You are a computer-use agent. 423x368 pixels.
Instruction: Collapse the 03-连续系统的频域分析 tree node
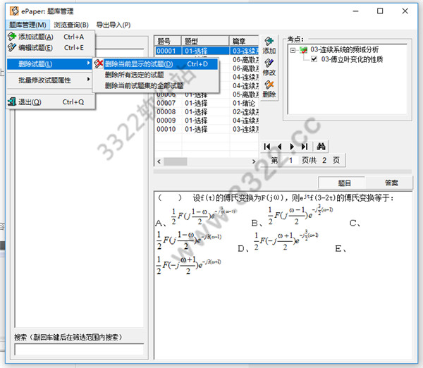coord(293,50)
